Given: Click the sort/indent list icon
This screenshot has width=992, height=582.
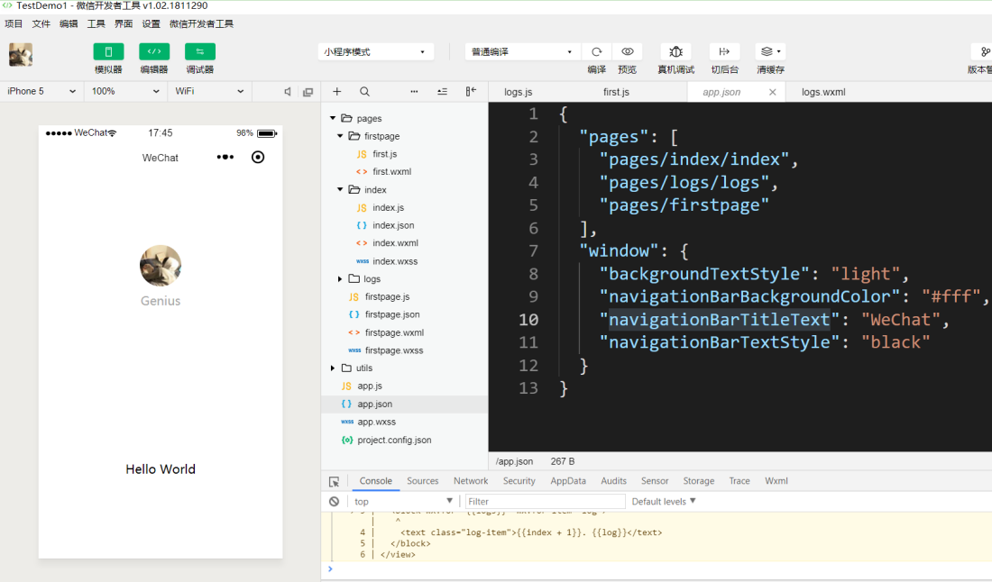Looking at the screenshot, I should [x=442, y=92].
